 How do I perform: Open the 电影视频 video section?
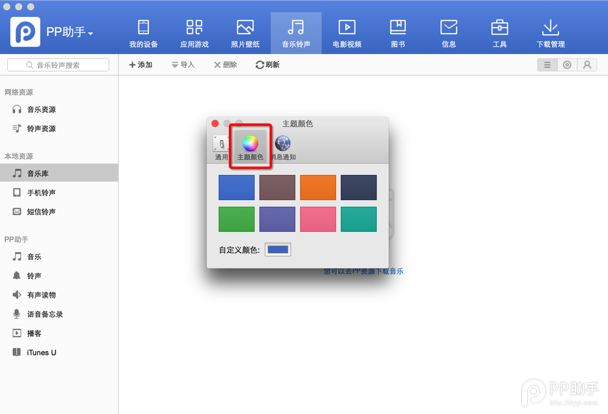pyautogui.click(x=347, y=34)
